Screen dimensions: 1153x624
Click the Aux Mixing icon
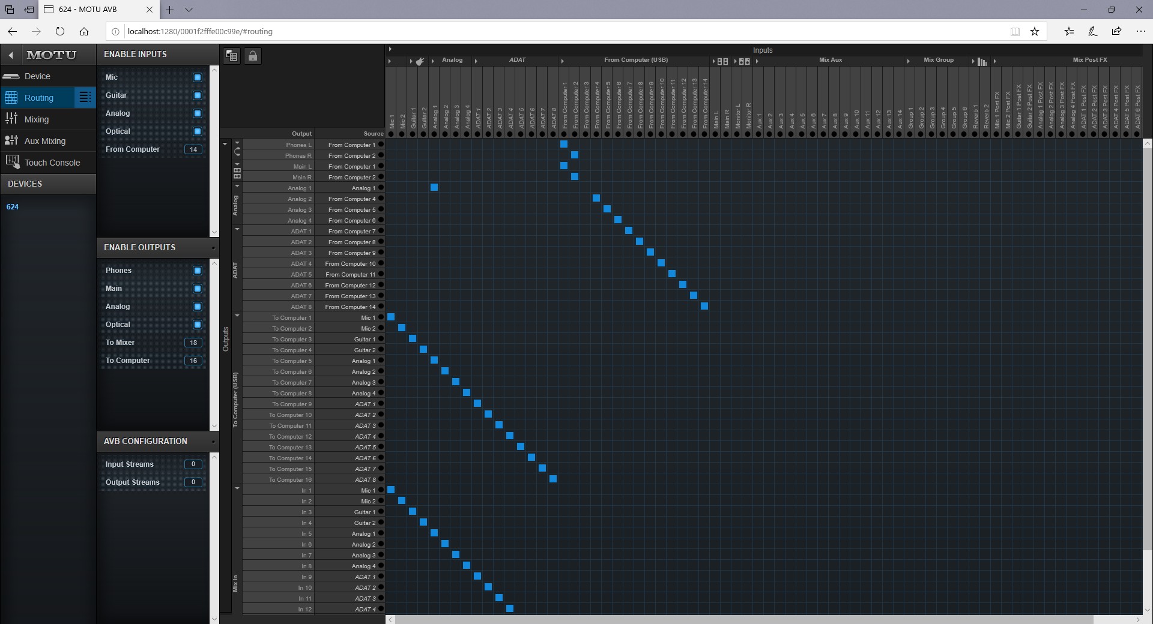click(x=11, y=140)
